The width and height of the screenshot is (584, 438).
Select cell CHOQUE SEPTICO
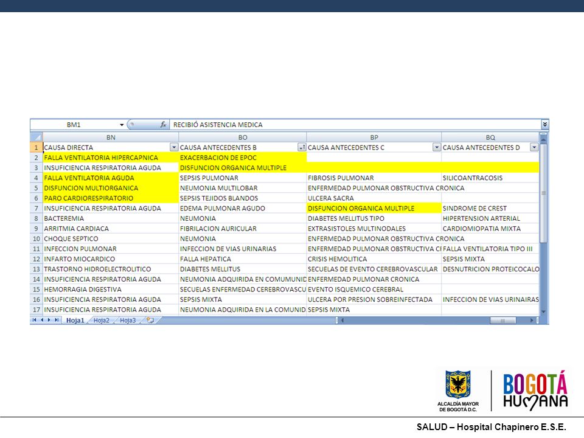(x=111, y=238)
